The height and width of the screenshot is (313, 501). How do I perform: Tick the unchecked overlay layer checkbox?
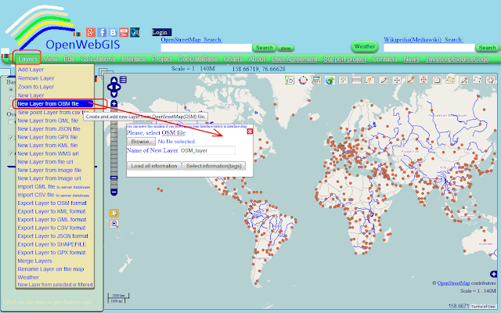pos(10,122)
